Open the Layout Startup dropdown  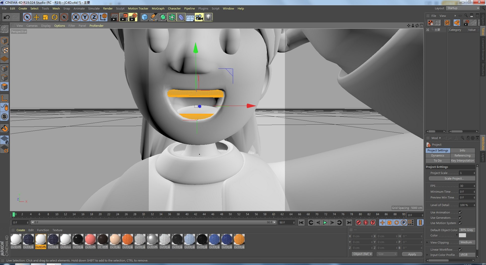[463, 8]
